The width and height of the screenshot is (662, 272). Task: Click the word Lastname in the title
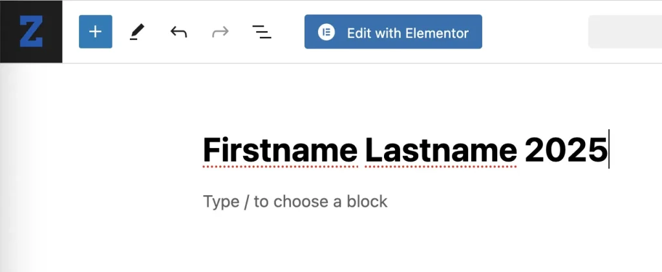pyautogui.click(x=441, y=151)
